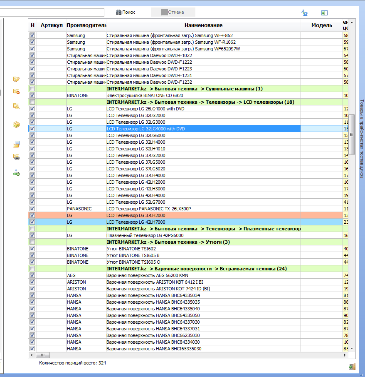Click the delete folder icon with red minus
The height and width of the screenshot is (377, 365).
(16, 91)
